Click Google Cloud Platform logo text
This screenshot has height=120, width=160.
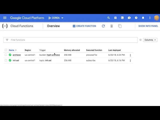(x=27, y=18)
